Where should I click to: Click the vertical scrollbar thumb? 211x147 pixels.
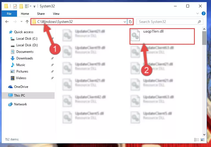(x=204, y=38)
